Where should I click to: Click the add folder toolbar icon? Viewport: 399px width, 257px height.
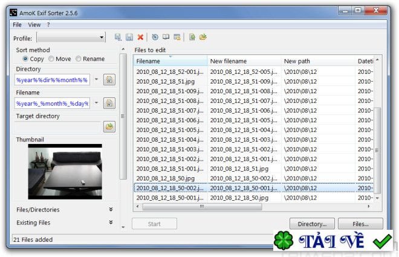click(x=203, y=37)
